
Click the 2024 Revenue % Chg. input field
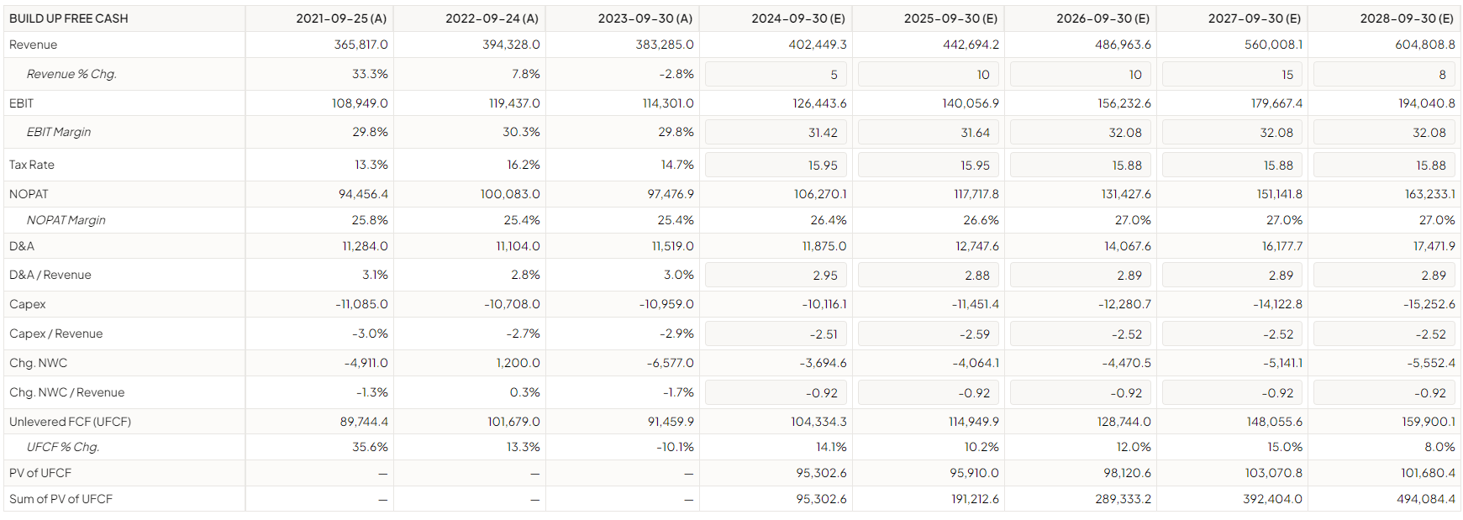776,74
